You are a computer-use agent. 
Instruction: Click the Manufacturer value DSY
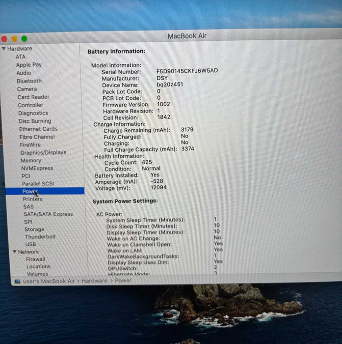coord(162,78)
